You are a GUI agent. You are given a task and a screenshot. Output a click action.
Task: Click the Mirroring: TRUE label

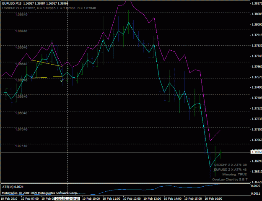point(234,175)
